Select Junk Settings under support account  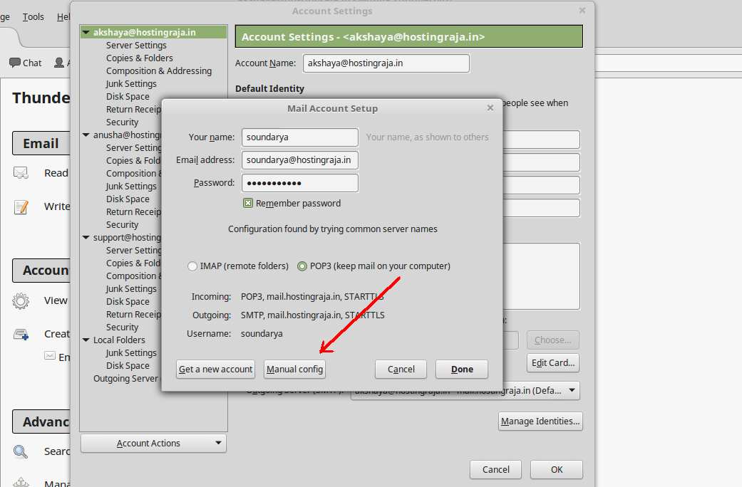pyautogui.click(x=131, y=289)
